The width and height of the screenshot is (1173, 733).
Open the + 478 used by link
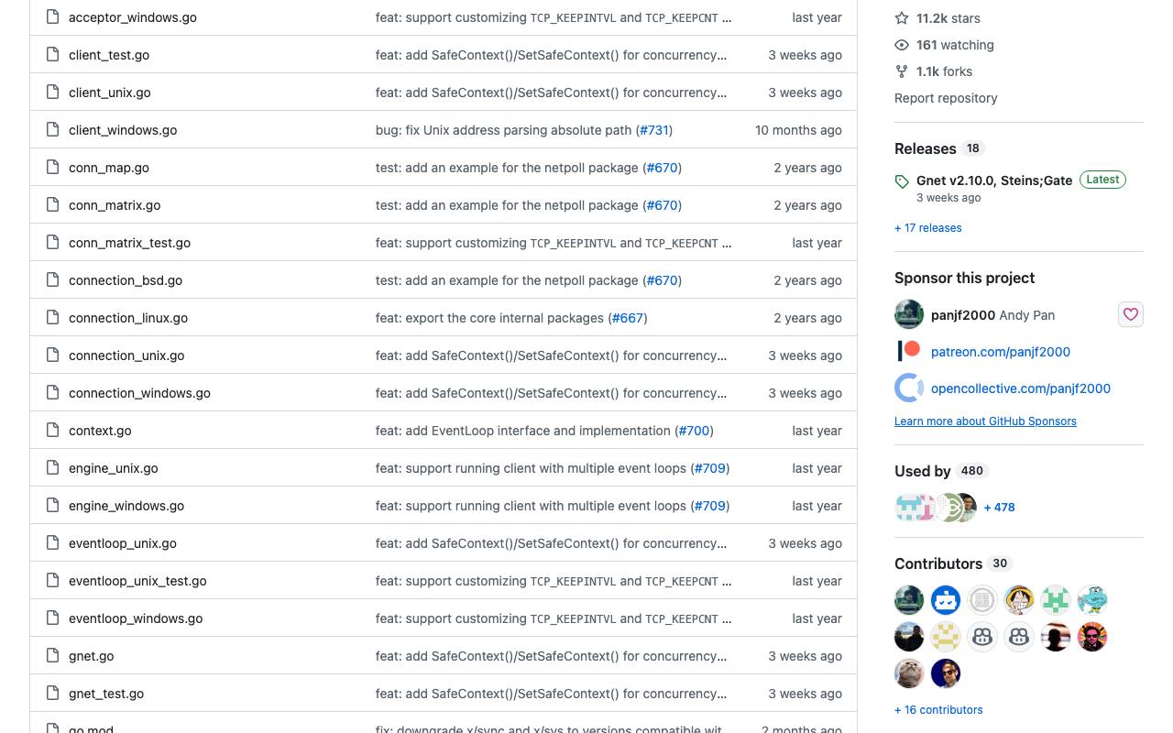[x=999, y=507]
